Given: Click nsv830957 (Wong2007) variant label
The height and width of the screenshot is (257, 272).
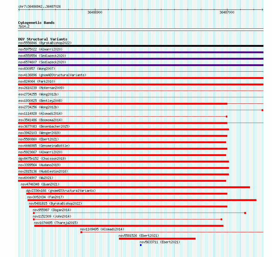Looking at the screenshot, I should 37,69.
